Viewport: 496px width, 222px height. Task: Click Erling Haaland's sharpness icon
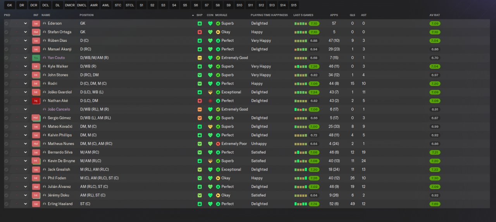click(x=200, y=204)
